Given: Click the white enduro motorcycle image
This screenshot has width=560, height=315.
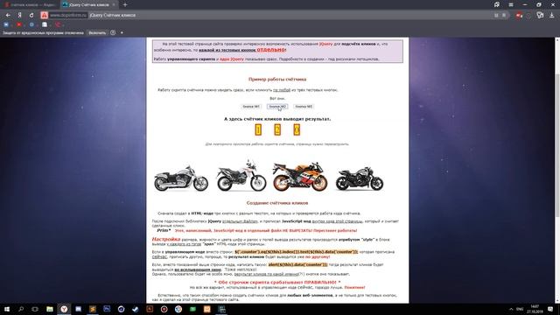Looking at the screenshot, I should coord(241,176).
